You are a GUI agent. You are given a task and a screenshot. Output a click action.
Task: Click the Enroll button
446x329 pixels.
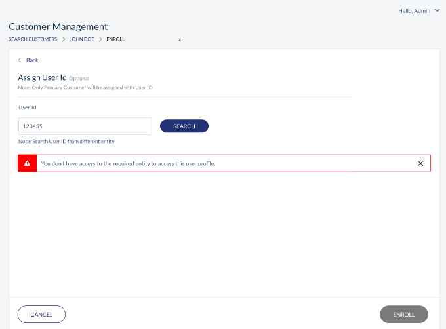click(404, 314)
